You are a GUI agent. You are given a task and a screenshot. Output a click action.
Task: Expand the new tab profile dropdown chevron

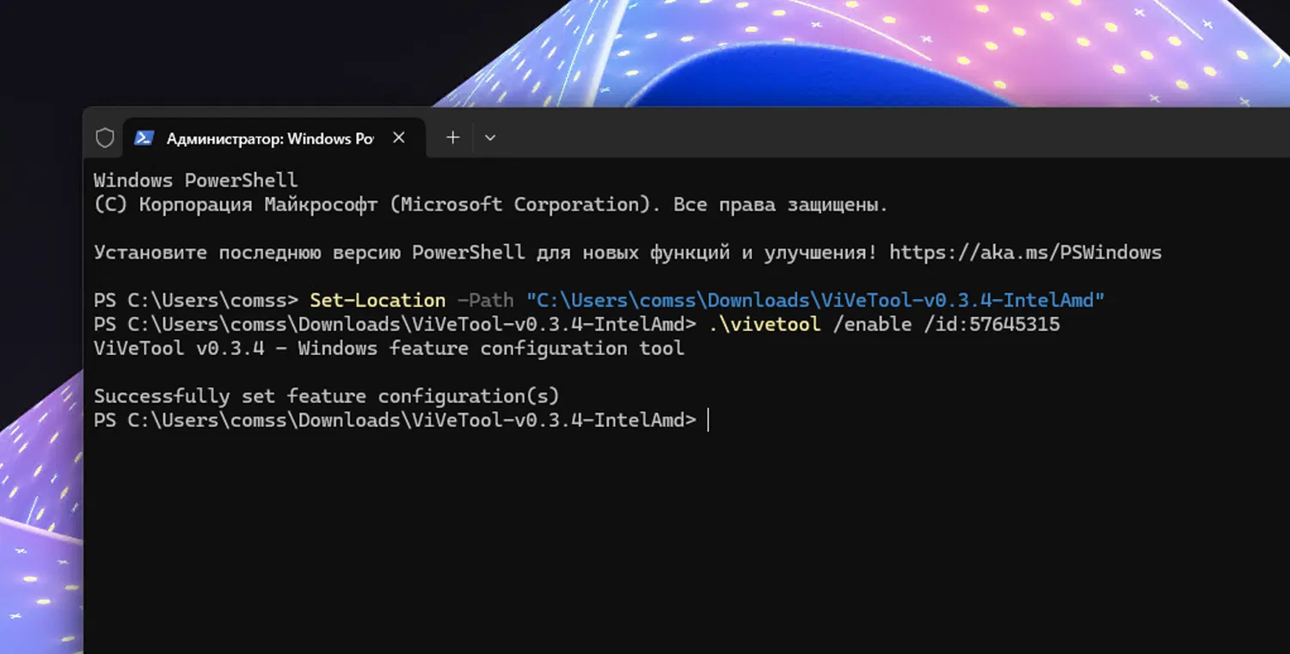pos(490,138)
